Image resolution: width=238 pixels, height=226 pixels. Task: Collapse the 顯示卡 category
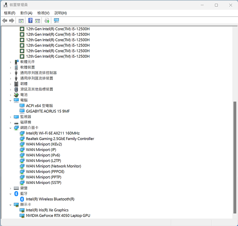tap(11, 205)
